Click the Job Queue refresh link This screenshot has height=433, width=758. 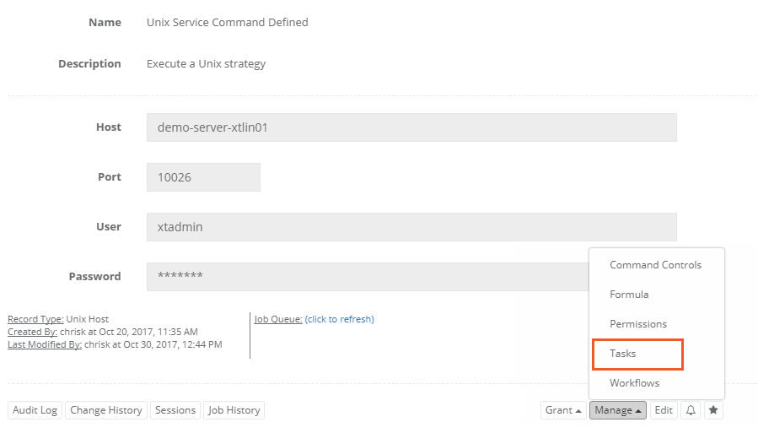click(x=339, y=319)
